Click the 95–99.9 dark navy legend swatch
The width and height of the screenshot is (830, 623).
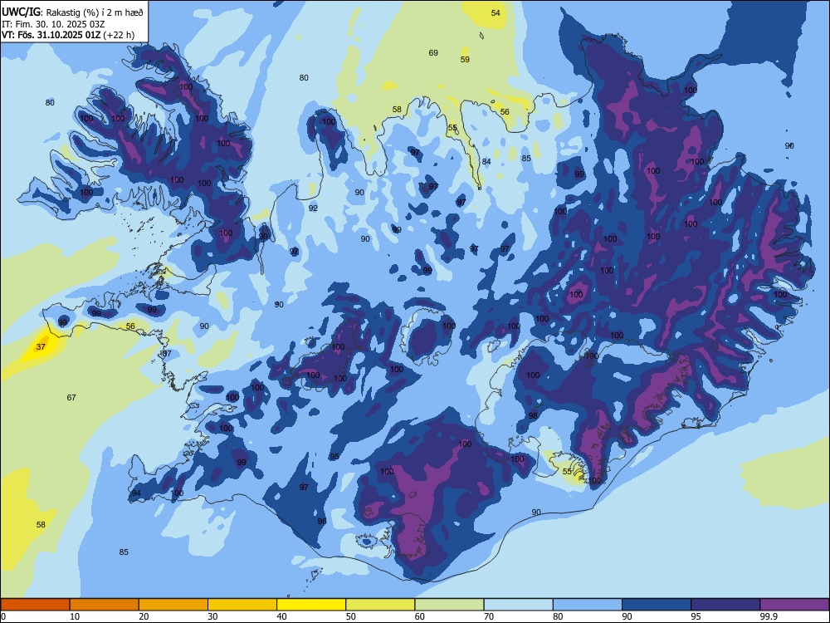(x=725, y=605)
